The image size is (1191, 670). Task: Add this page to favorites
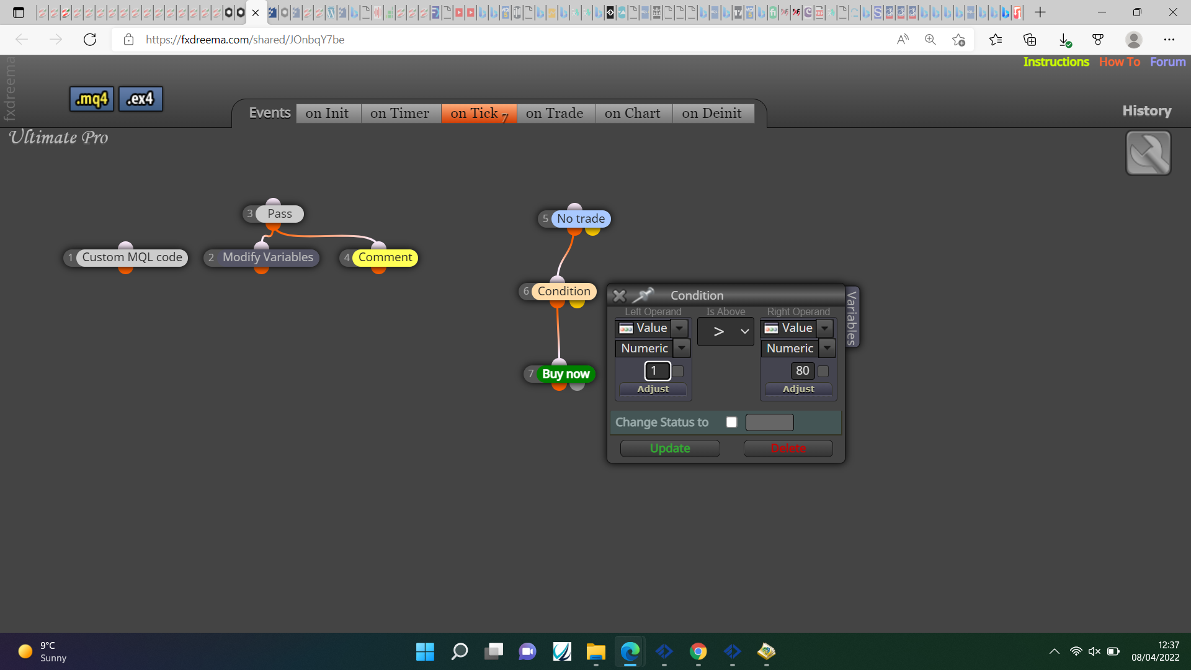pos(958,40)
